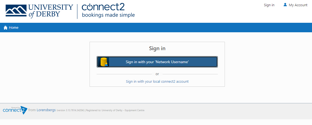Click the 'or' divider text

[x=157, y=74]
